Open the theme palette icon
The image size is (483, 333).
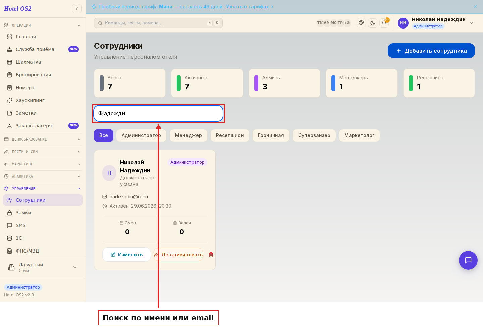point(361,23)
